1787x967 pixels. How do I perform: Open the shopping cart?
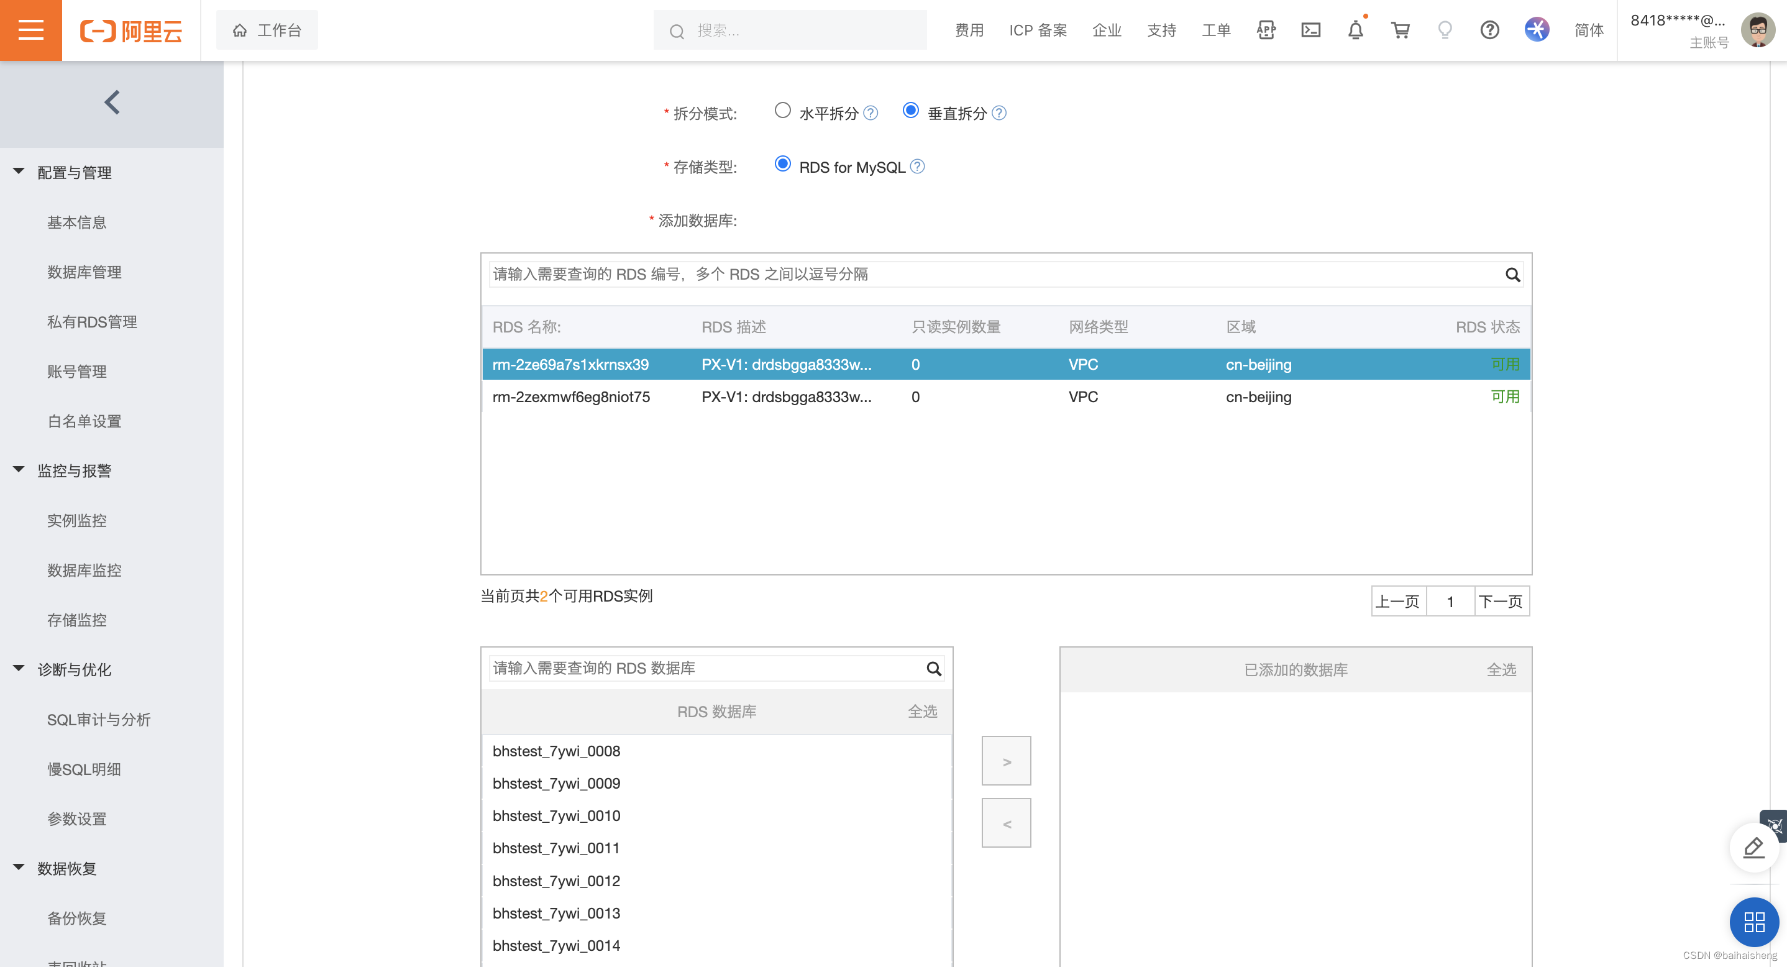point(1400,30)
